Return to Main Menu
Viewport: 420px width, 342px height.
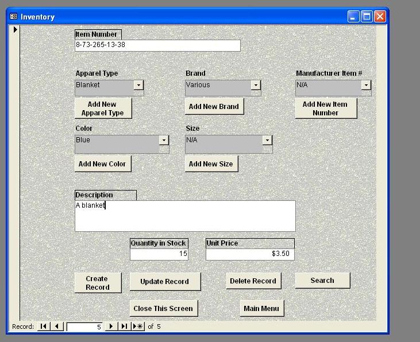tap(261, 309)
